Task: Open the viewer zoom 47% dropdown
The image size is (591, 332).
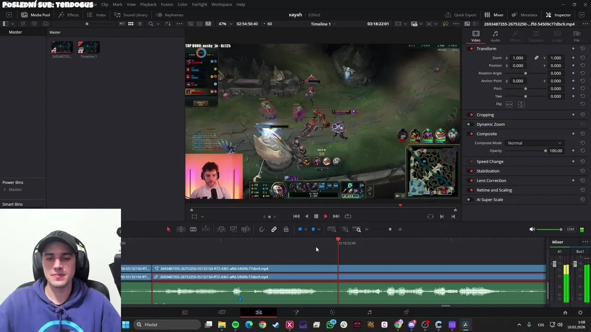Action: coord(226,24)
